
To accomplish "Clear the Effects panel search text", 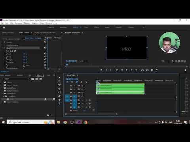I will coord(28,79).
